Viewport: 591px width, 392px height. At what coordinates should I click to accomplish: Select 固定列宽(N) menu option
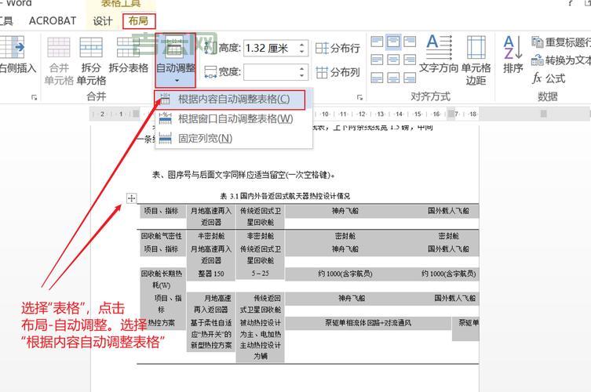point(234,139)
